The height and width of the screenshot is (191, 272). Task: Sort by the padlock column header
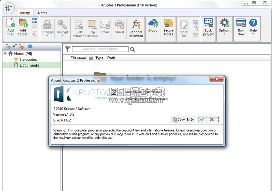click(x=91, y=58)
